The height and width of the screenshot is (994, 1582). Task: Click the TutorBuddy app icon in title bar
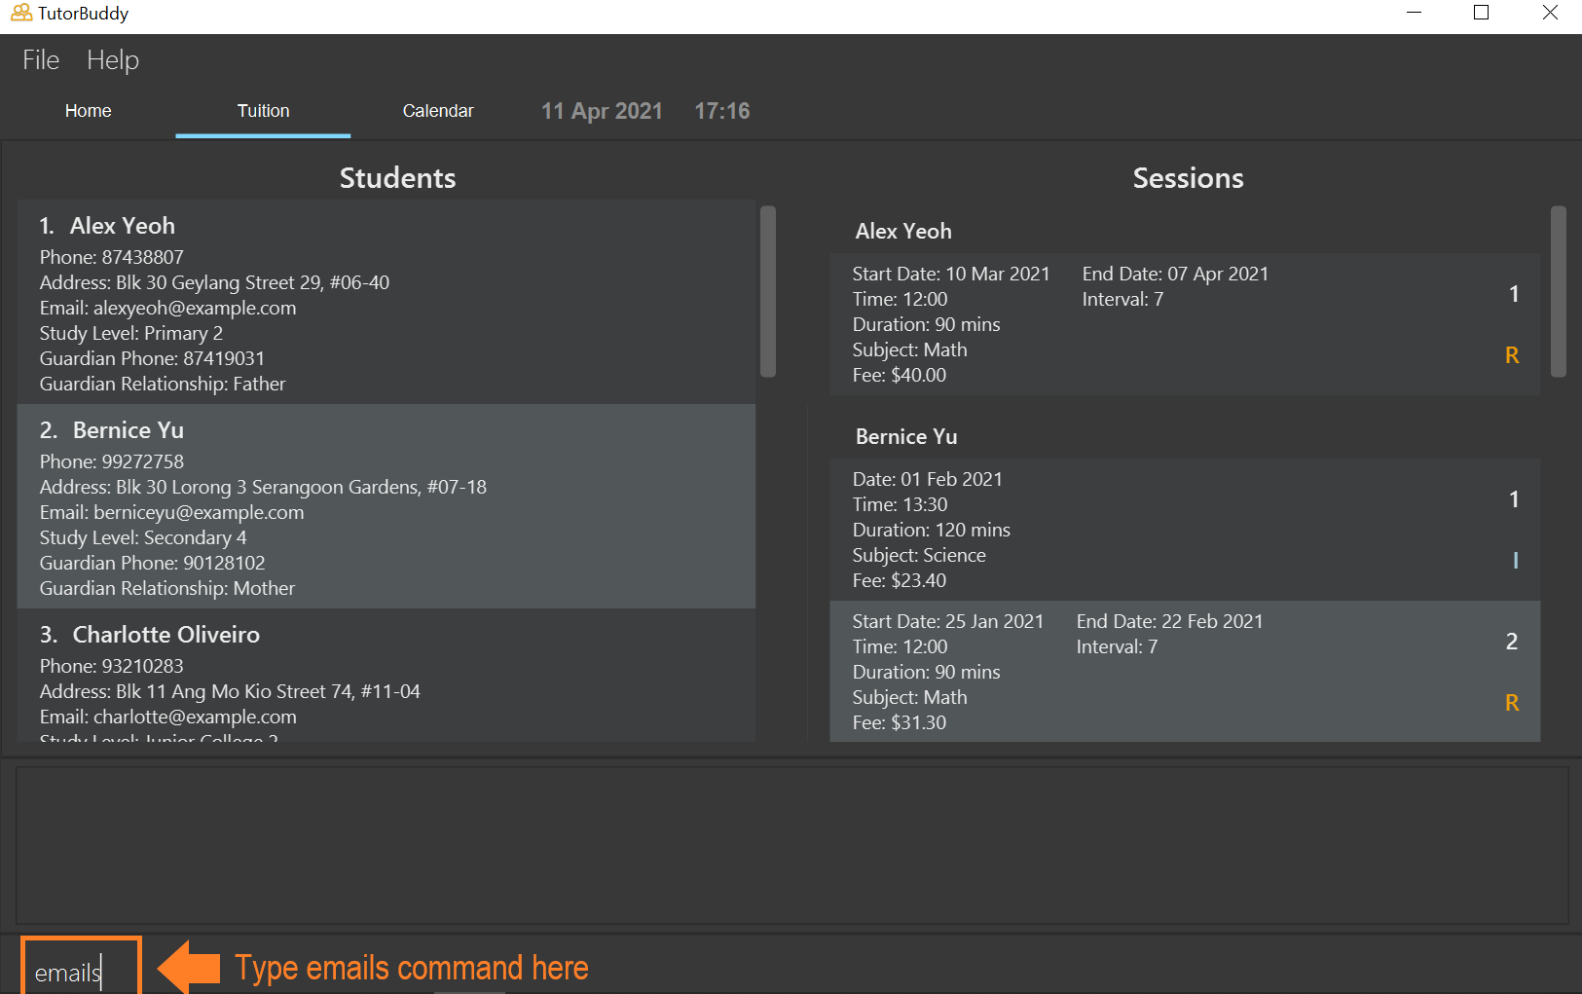pyautogui.click(x=20, y=14)
